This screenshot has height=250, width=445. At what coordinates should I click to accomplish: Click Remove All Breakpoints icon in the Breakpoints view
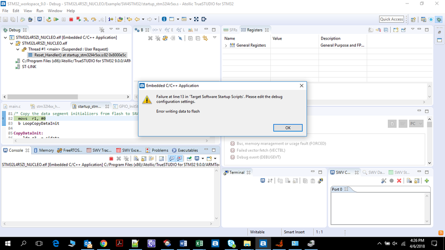[x=158, y=38]
